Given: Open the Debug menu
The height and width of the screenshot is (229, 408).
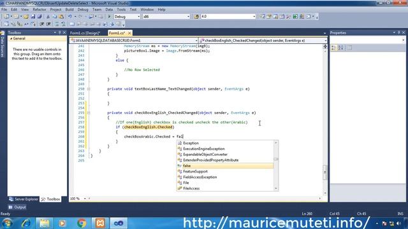Looking at the screenshot, I should pos(83,10).
